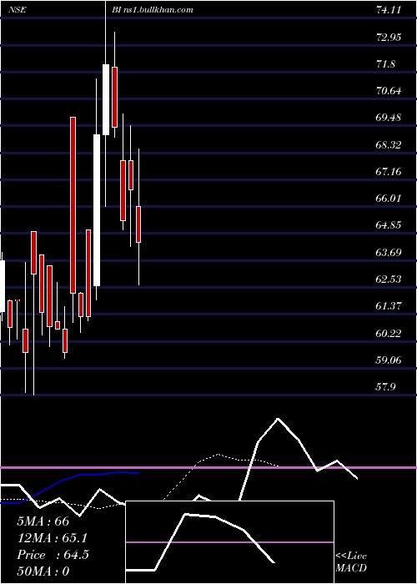Click the Live MACD inset chart
Screen dimensions: 417x584
click(230, 542)
